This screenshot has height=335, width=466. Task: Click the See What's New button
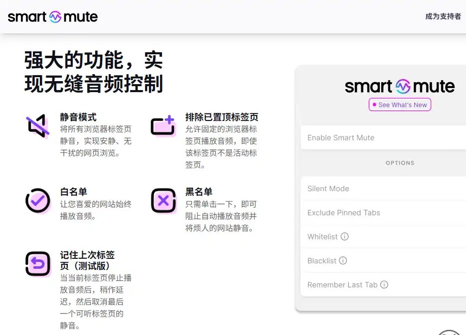coord(400,105)
